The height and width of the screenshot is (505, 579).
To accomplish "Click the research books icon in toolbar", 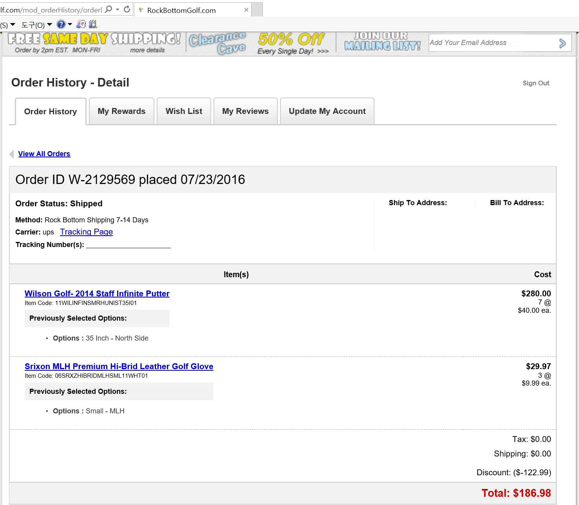I will click(x=93, y=25).
